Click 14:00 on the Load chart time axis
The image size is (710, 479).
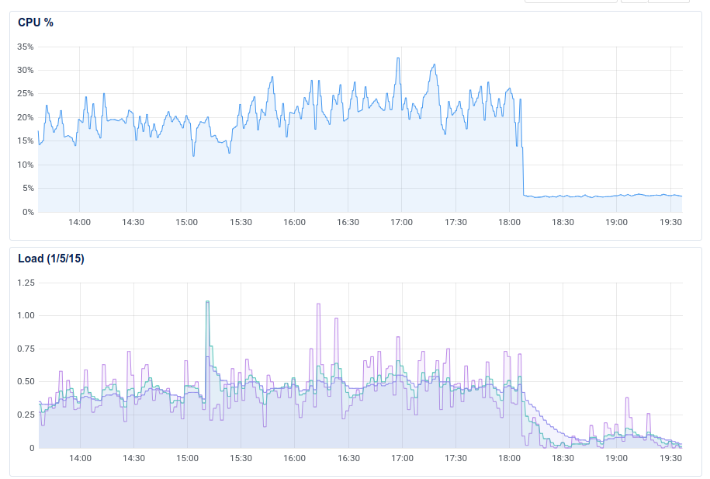click(x=80, y=458)
